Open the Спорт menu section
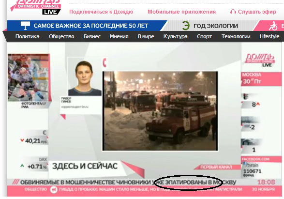 coord(204,36)
